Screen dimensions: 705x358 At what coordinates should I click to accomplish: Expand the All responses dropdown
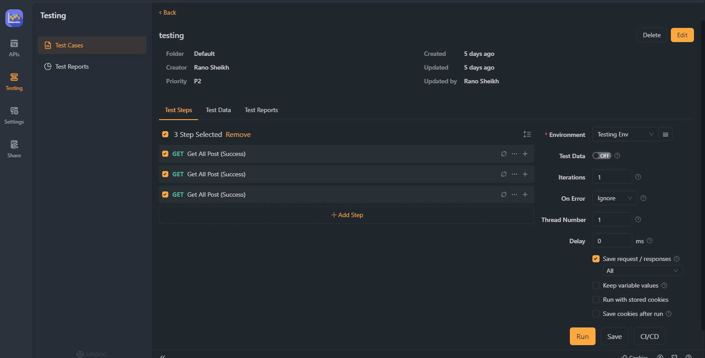[x=643, y=271]
